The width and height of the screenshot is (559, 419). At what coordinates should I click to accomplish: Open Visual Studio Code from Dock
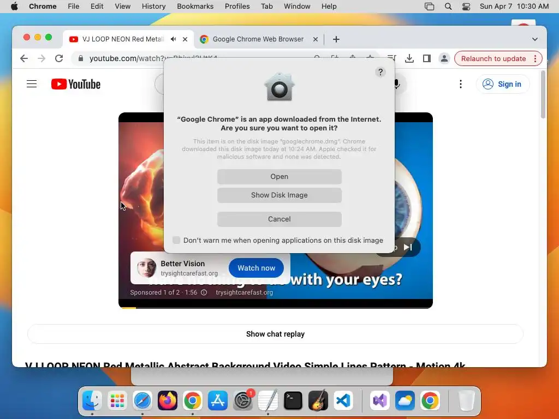(x=343, y=400)
